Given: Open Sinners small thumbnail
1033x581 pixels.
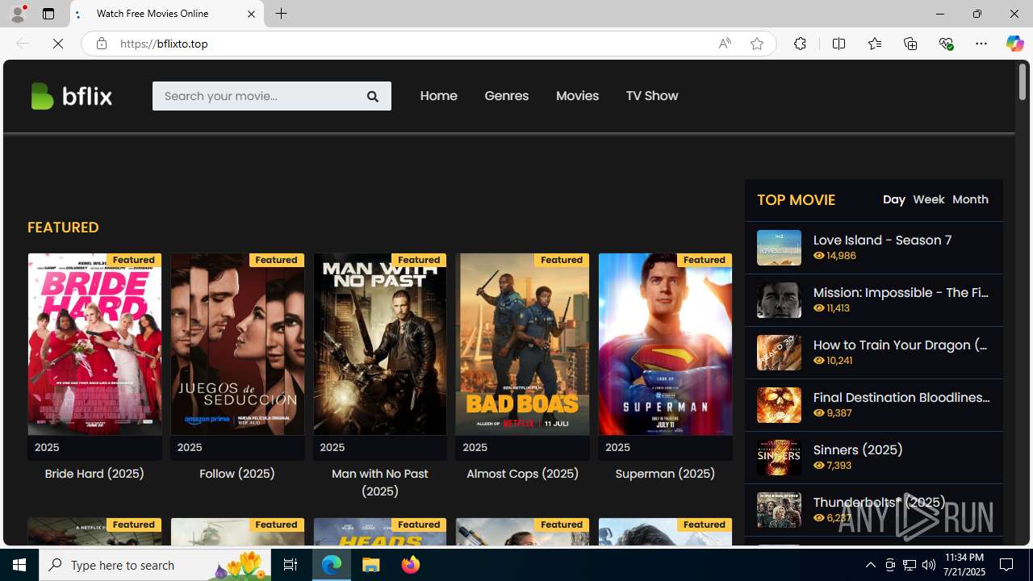Looking at the screenshot, I should 779,458.
